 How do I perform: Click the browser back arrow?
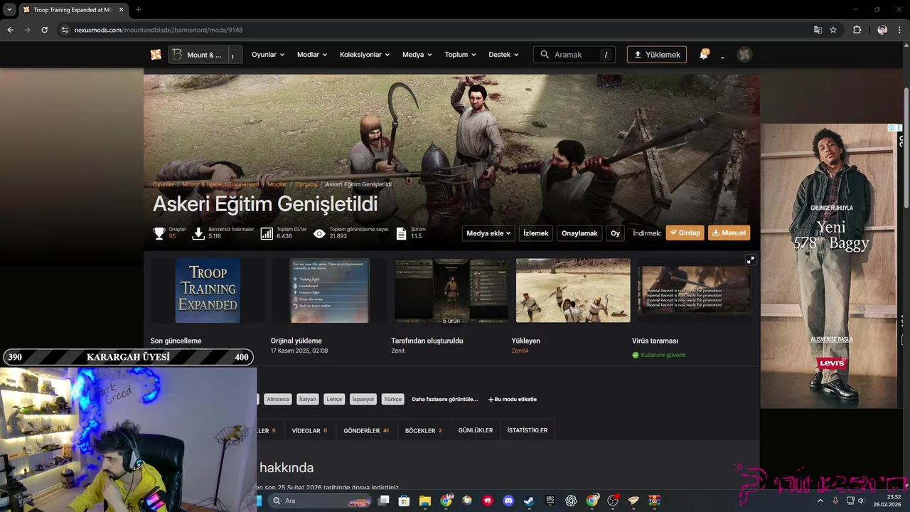click(10, 30)
